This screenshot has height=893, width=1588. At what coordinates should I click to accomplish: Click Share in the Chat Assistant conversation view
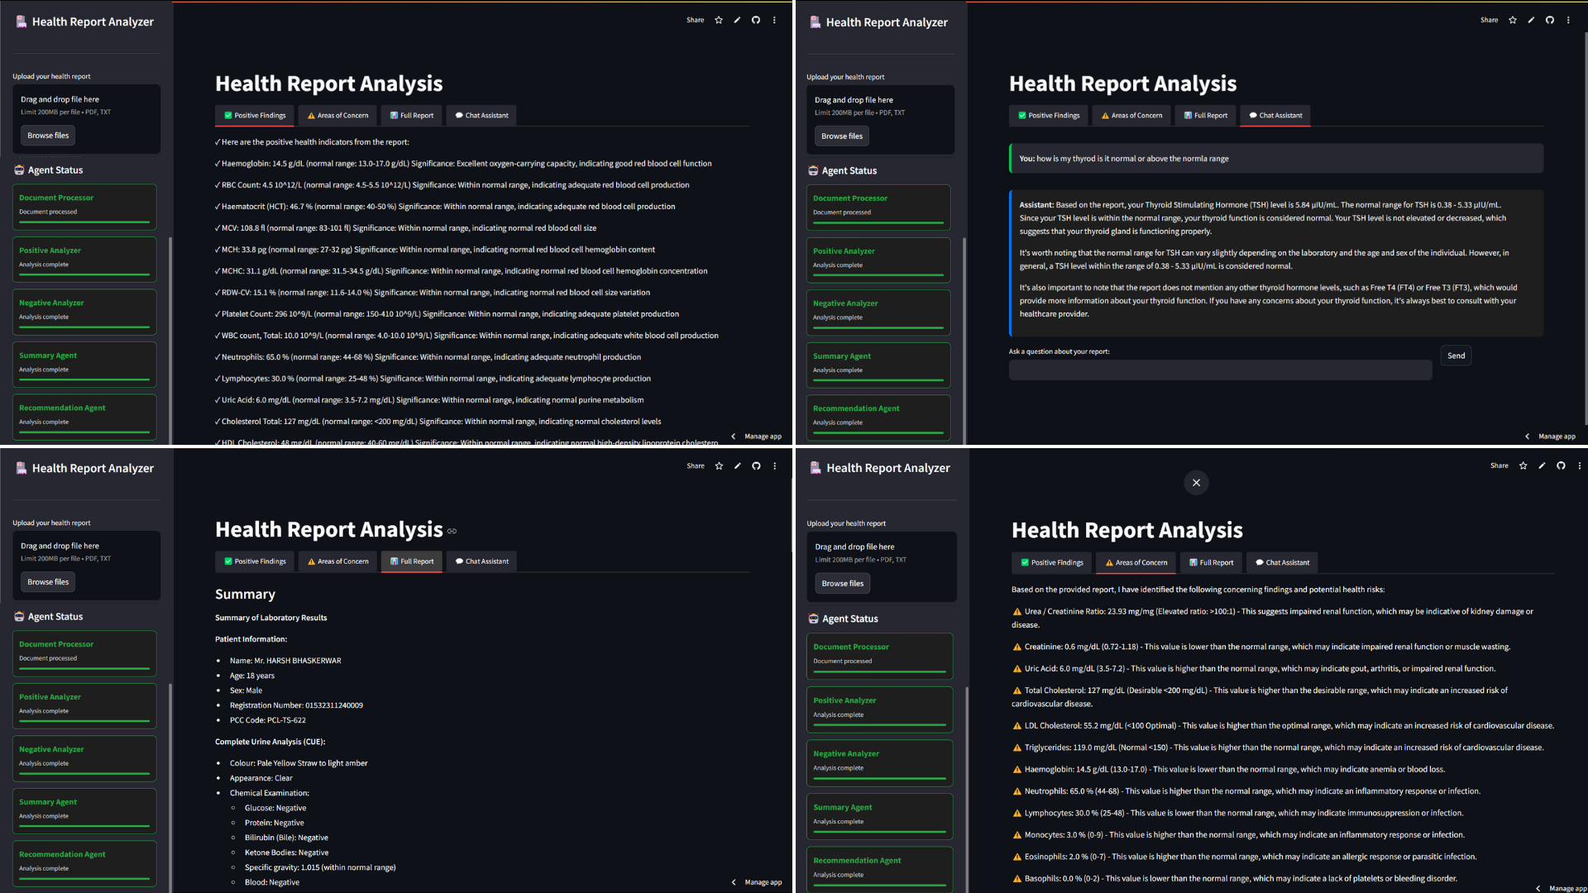coord(1489,20)
